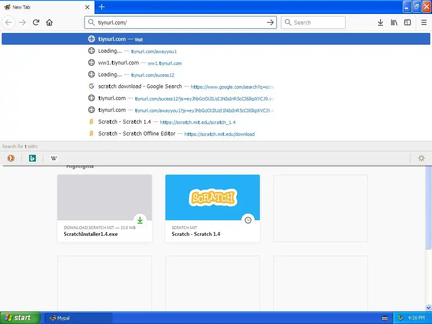Open the Scratch 1.4 highlight card
This screenshot has width=432, height=324.
click(x=213, y=208)
